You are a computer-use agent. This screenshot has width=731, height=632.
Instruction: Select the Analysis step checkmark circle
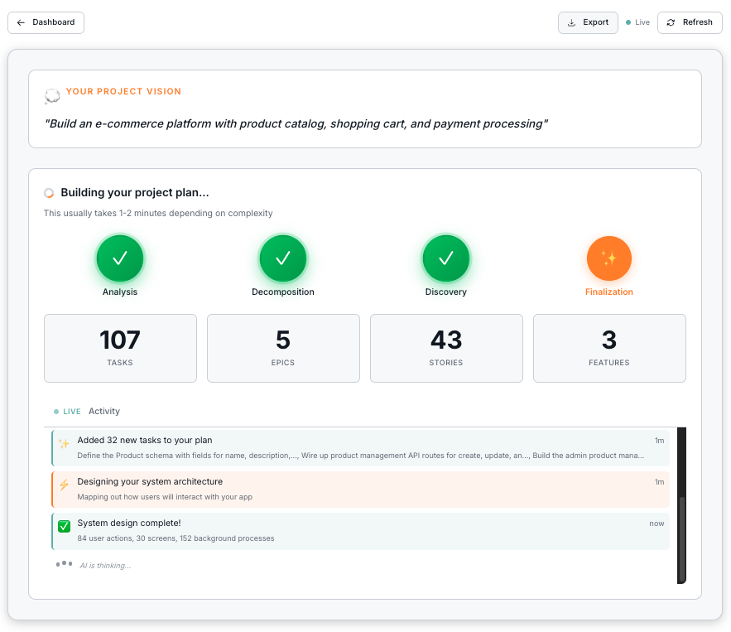click(x=120, y=258)
